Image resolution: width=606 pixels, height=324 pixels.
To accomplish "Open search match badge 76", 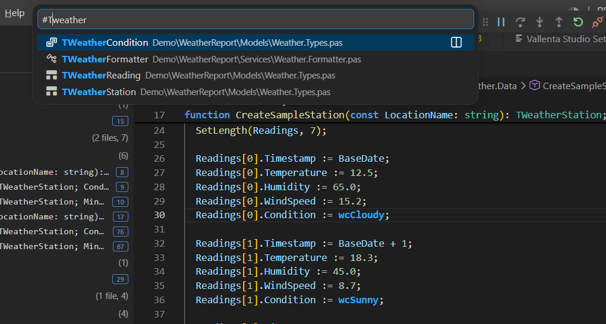I will [x=120, y=232].
